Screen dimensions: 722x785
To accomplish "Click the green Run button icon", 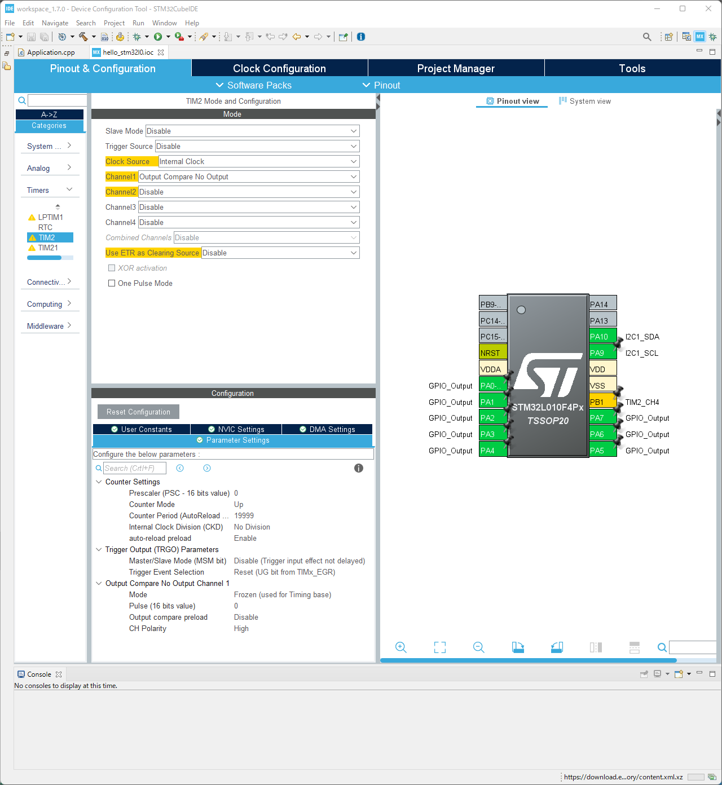I will point(158,37).
